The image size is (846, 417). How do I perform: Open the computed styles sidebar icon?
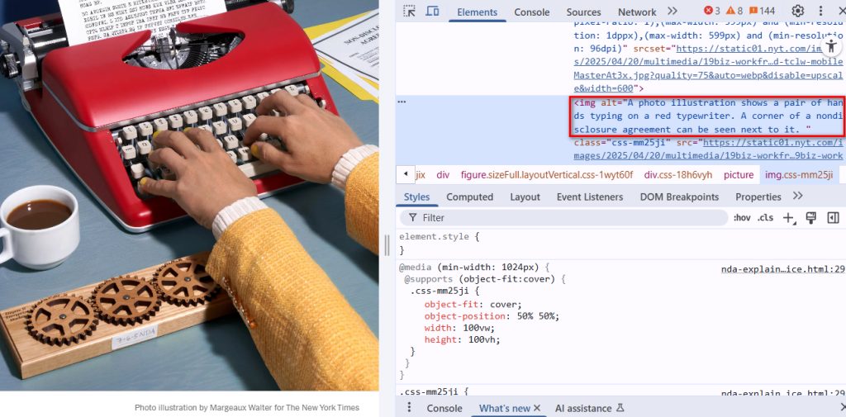(x=833, y=217)
